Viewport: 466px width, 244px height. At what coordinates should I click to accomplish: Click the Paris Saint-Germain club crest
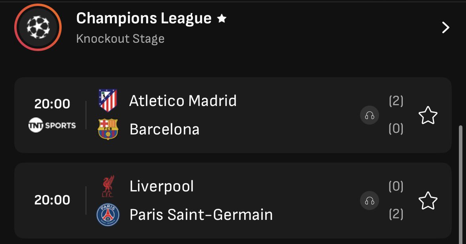108,215
